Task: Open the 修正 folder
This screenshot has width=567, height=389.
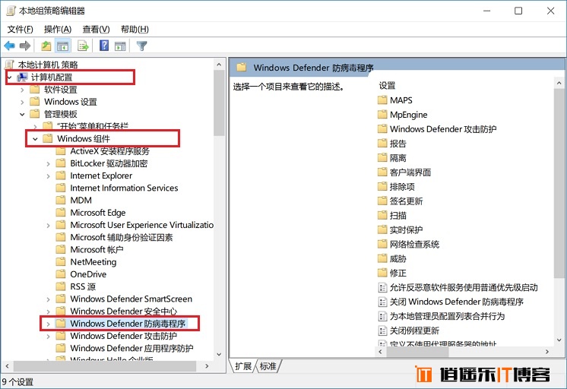Action: [x=392, y=273]
